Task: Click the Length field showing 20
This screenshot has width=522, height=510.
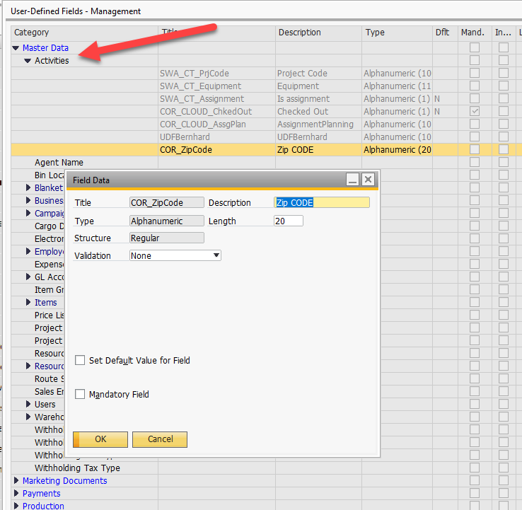Action: click(x=289, y=221)
